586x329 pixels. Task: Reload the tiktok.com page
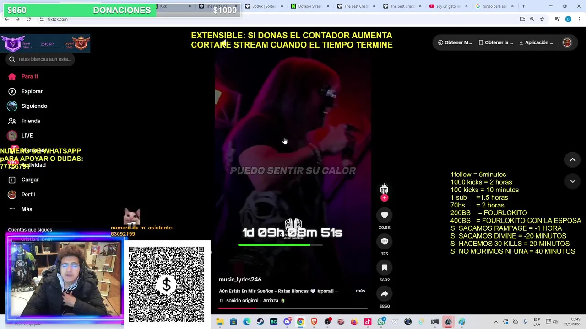(x=28, y=19)
